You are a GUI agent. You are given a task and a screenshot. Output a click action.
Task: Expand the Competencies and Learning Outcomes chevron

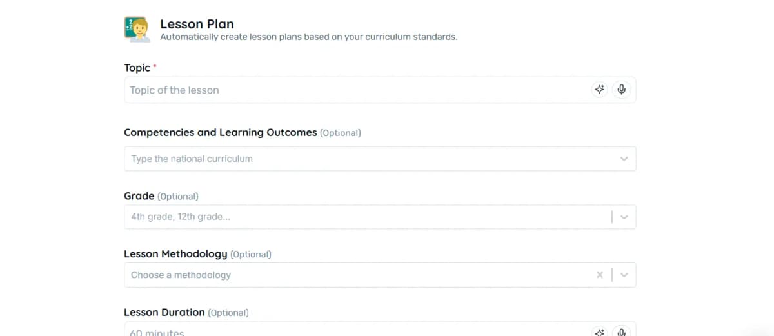(624, 159)
